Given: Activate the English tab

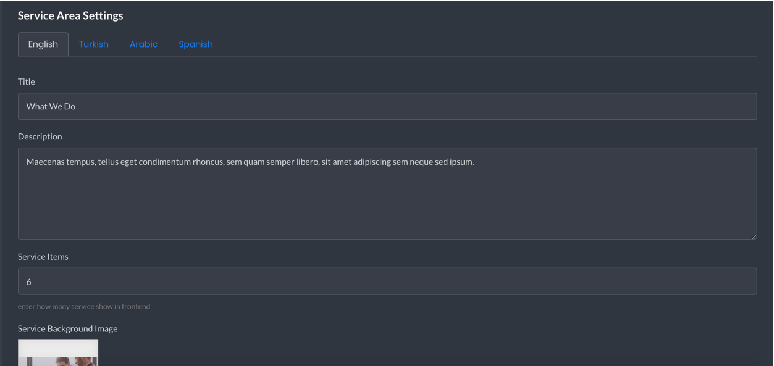Looking at the screenshot, I should coord(43,44).
